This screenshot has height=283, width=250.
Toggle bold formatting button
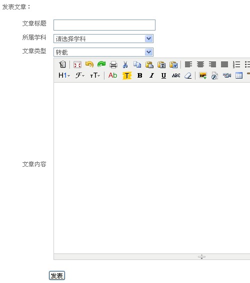coord(140,76)
